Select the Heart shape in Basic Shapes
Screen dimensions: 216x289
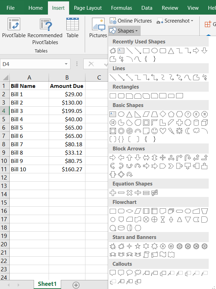click(x=163, y=131)
